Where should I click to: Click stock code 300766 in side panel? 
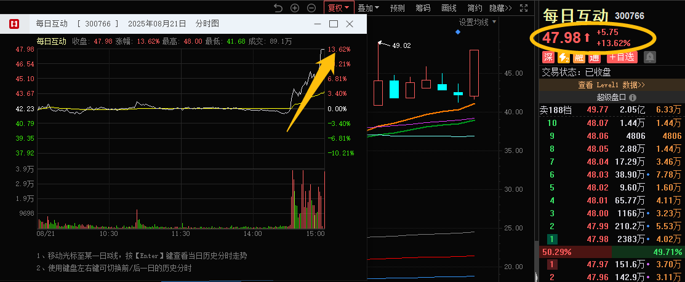pyautogui.click(x=630, y=16)
